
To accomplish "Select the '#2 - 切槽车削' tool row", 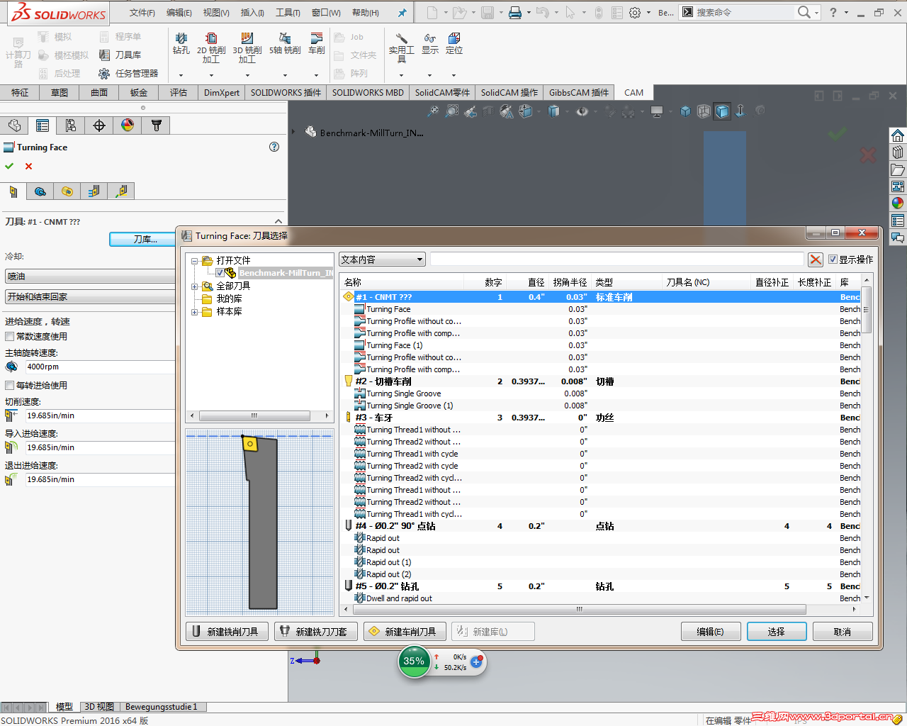I will pos(602,381).
